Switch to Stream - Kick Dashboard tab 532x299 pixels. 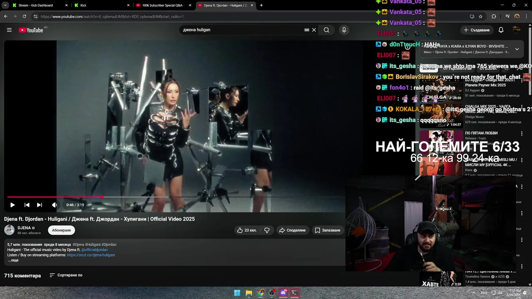point(39,5)
